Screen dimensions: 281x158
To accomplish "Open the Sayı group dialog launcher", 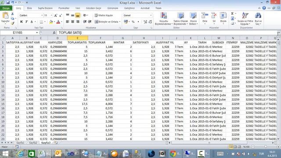I will [x=151, y=28].
